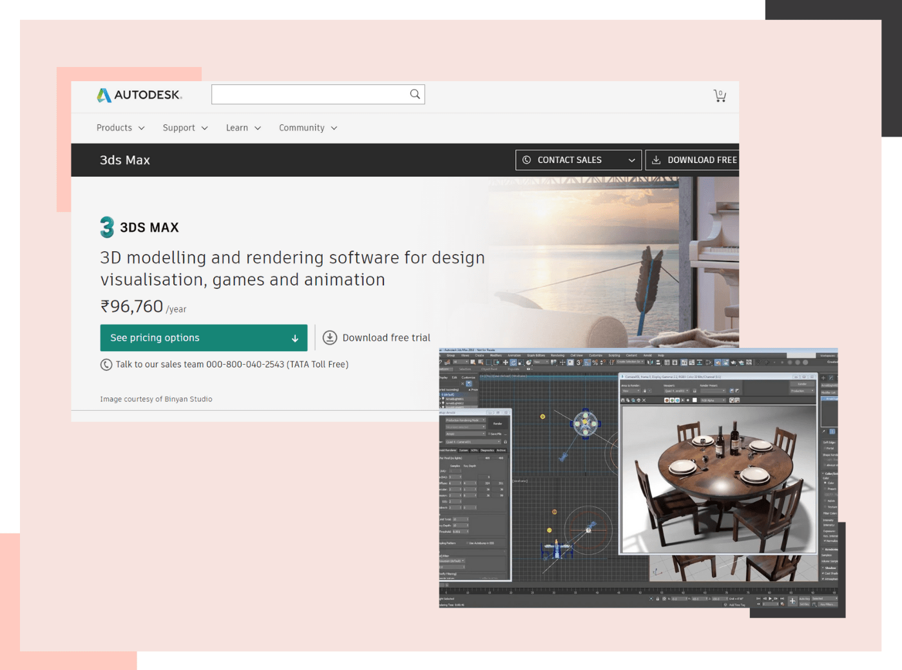Open the Products dropdown menu

[x=120, y=128]
